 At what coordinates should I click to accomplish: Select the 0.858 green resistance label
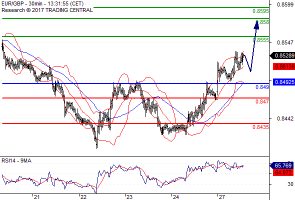pos(262,22)
